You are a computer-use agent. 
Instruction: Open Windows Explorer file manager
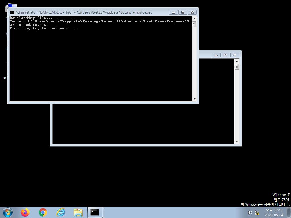point(78,212)
